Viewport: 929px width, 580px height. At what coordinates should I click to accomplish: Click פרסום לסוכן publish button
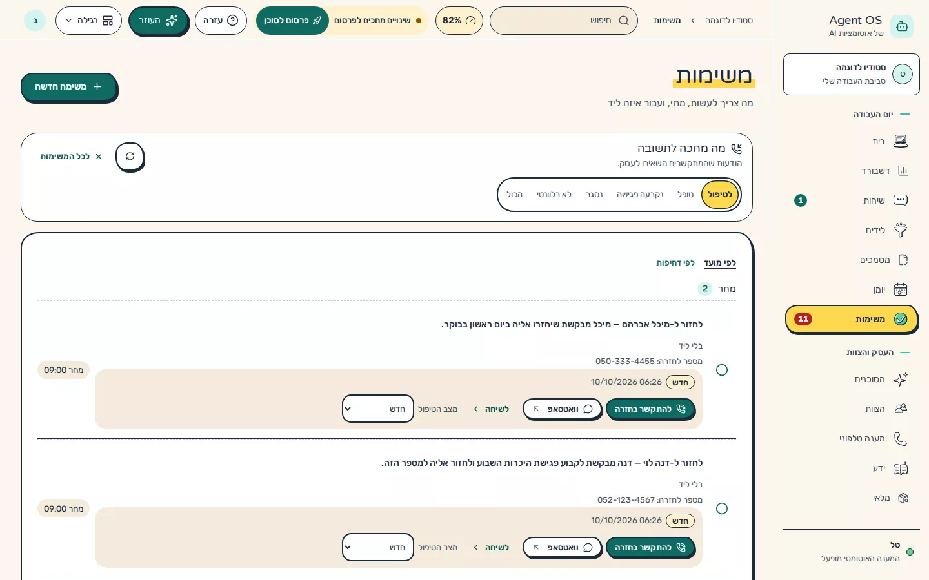pos(292,21)
